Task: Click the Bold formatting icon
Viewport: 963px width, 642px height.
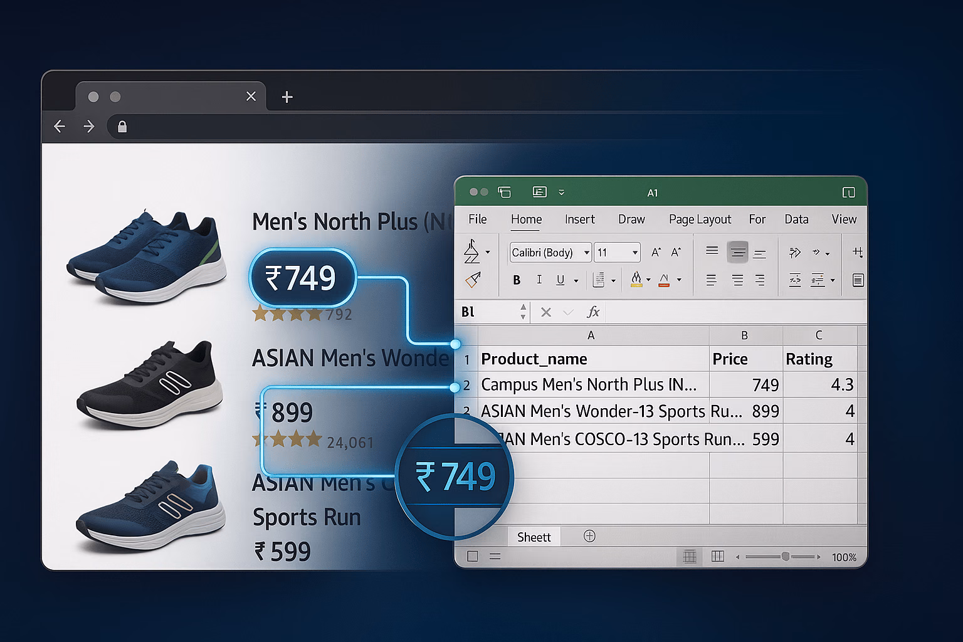Action: 517,280
